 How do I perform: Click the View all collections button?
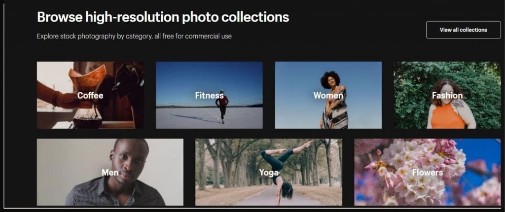(x=464, y=30)
